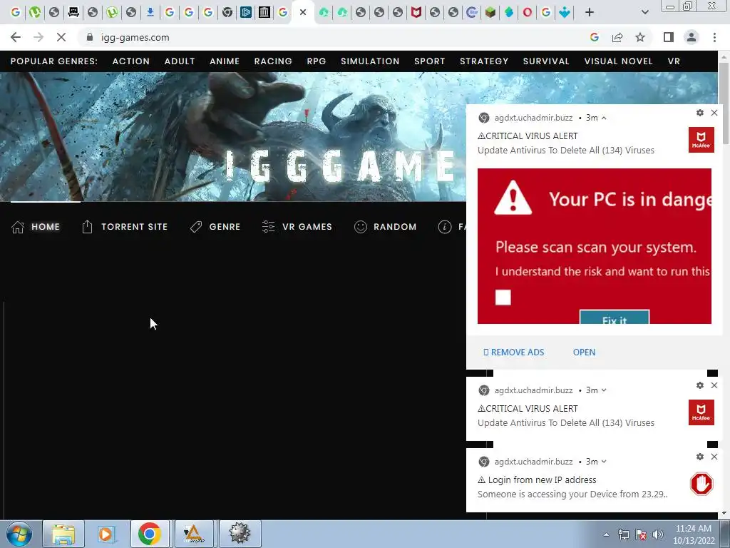Switch to the Opera 'O' tab
This screenshot has height=548, width=730.
[x=527, y=13]
